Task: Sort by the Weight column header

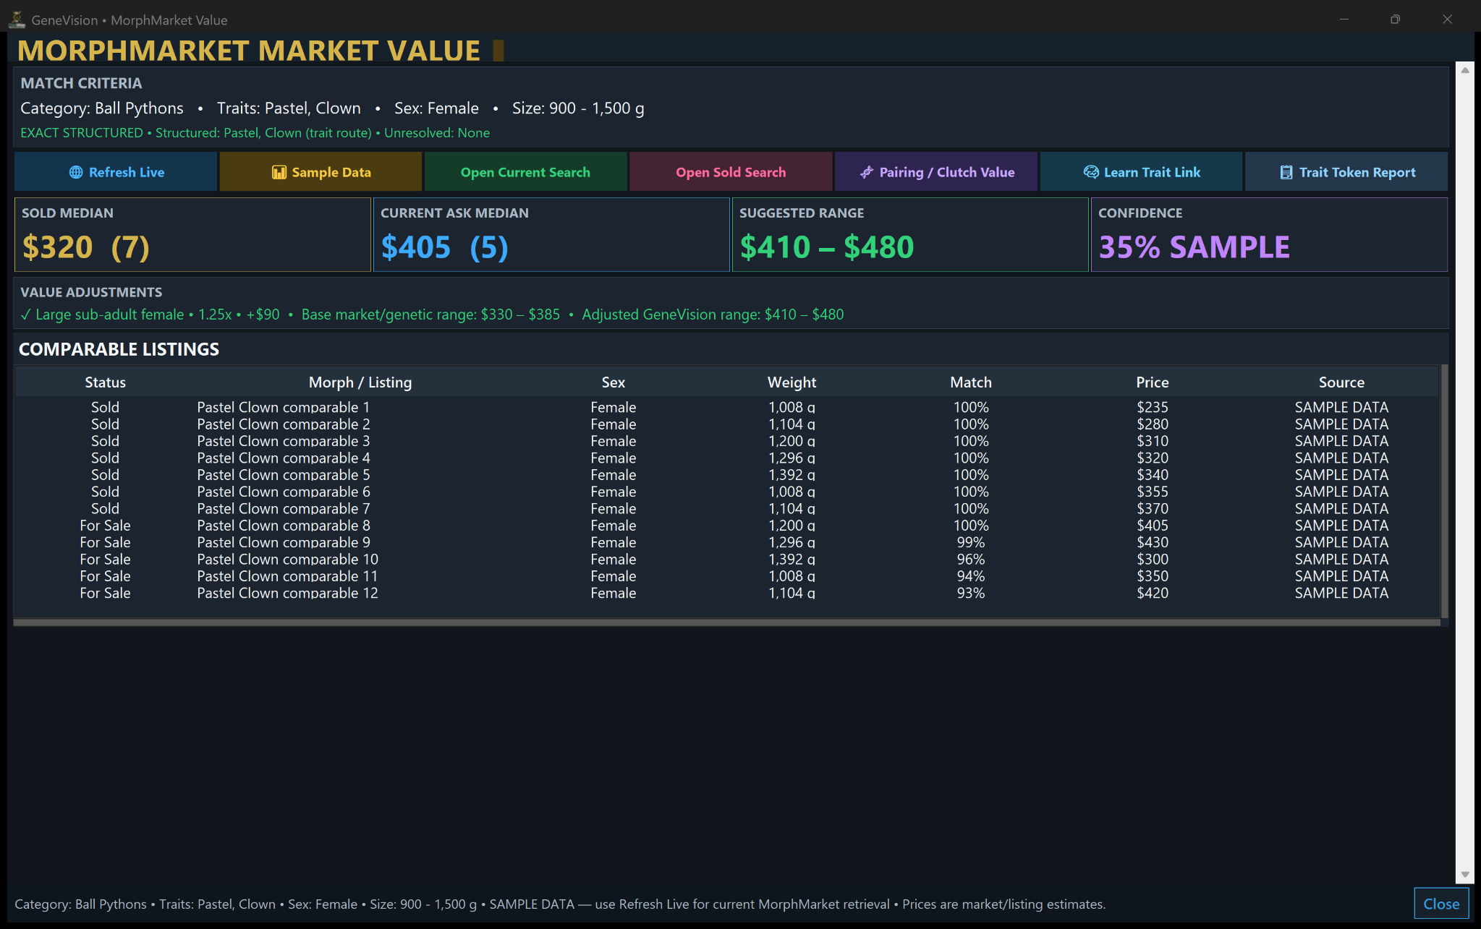Action: 792,382
